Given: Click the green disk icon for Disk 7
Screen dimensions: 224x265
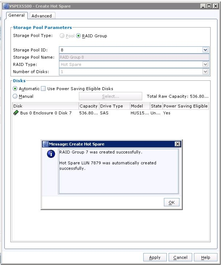Looking at the screenshot, I should tap(16, 113).
